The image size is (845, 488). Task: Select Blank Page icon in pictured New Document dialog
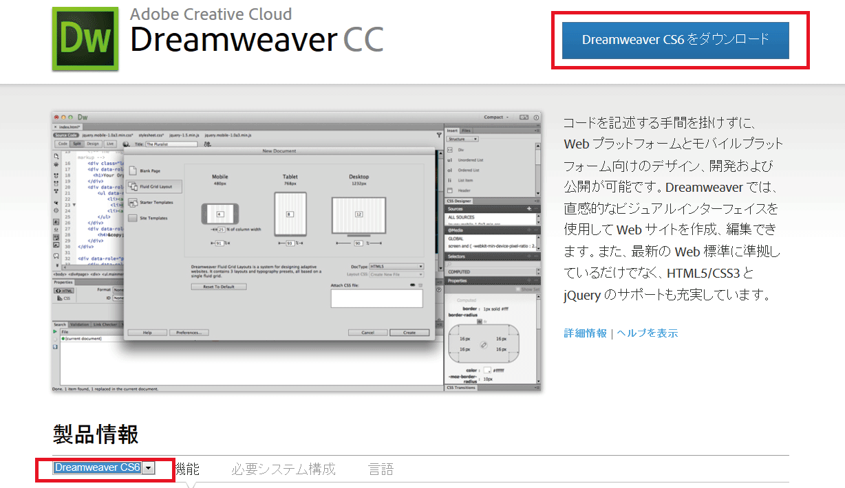pos(133,170)
